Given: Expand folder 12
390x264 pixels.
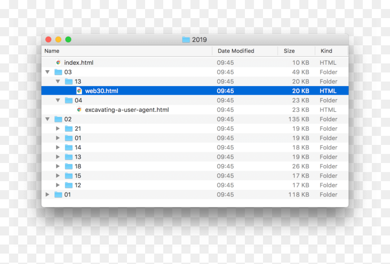Looking at the screenshot, I should tap(58, 185).
